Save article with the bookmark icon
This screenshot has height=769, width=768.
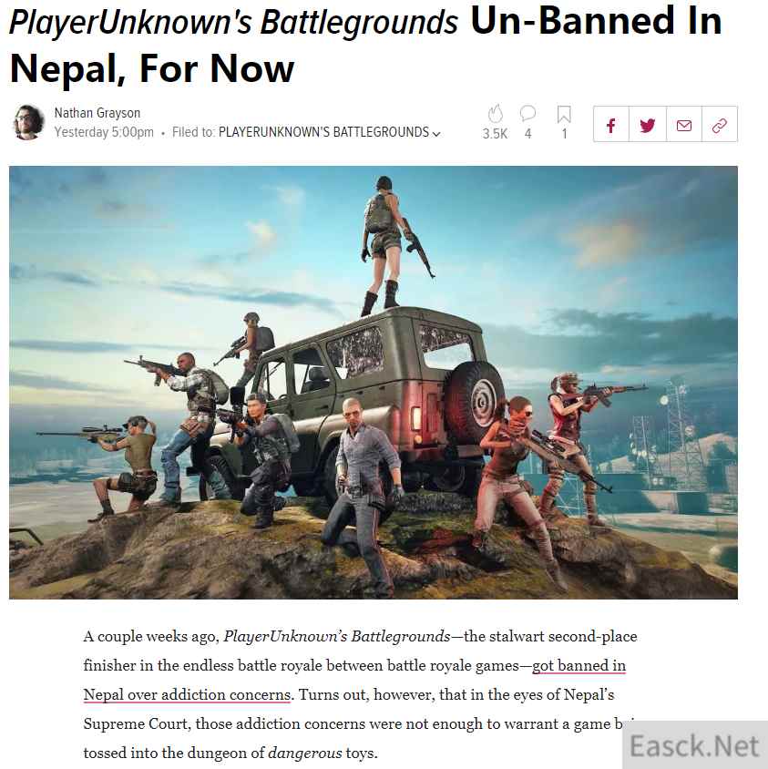tap(564, 114)
